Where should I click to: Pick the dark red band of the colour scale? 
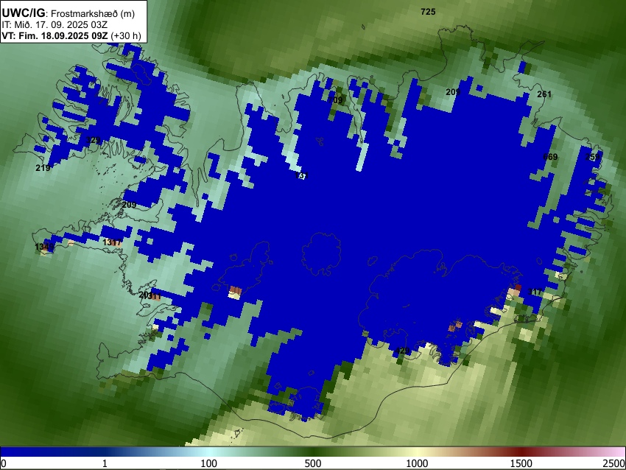point(521,452)
